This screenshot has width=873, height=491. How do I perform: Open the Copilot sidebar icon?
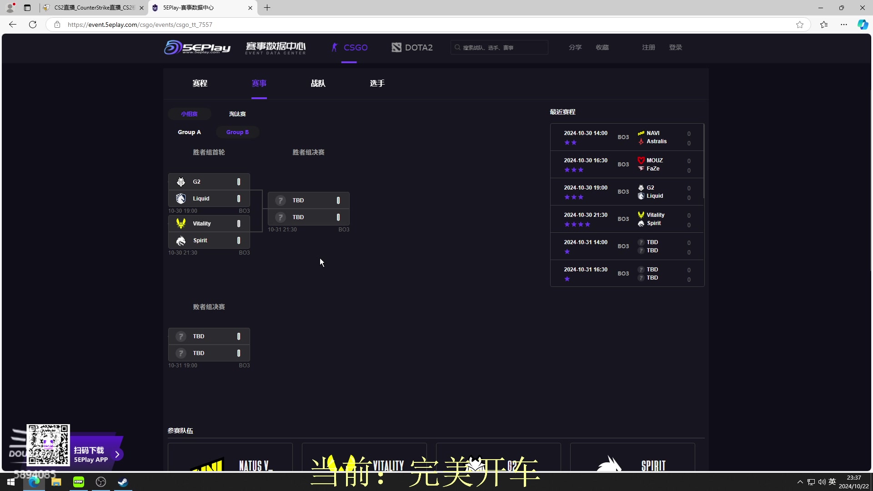point(863,25)
